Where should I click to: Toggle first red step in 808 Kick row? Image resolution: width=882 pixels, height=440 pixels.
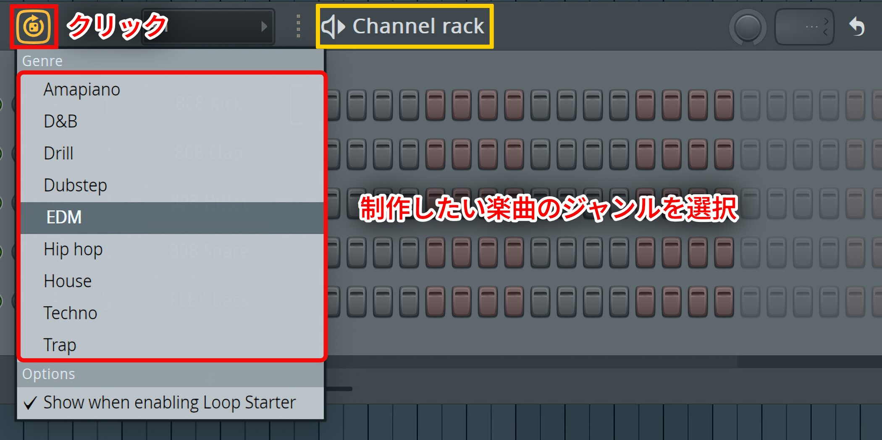click(436, 104)
